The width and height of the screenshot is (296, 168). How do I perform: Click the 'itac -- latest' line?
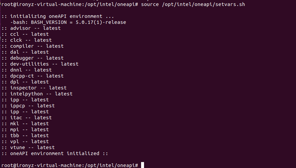coord(27,118)
